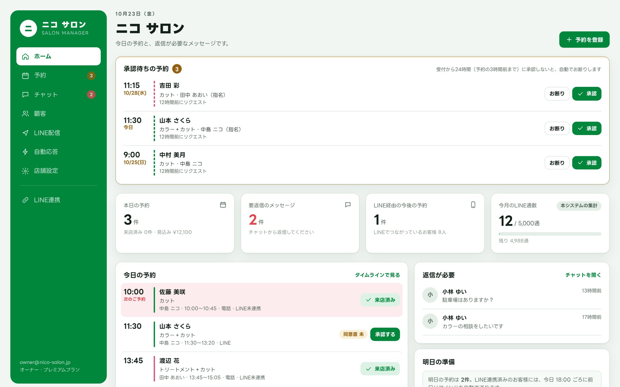The width and height of the screenshot is (620, 387).
Task: Click the calendar icon beside 予約
Action: click(x=25, y=75)
